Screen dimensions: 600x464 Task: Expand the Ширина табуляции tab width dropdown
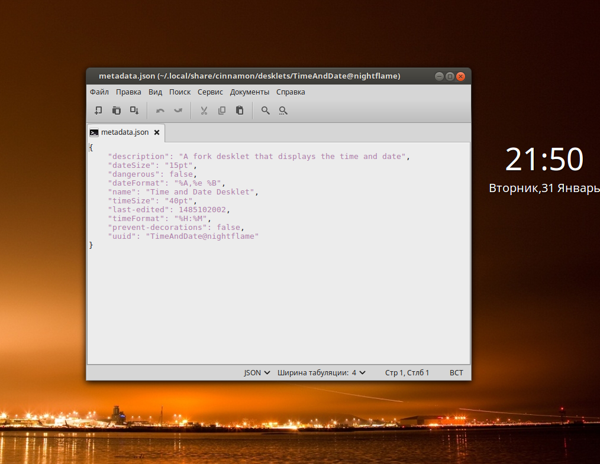click(x=321, y=373)
